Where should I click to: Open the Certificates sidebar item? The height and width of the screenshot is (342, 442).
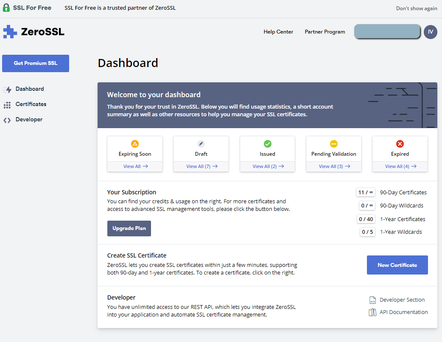point(31,104)
